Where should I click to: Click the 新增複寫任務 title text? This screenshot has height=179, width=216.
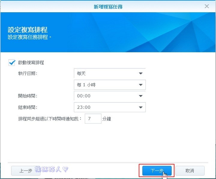pos(108,7)
